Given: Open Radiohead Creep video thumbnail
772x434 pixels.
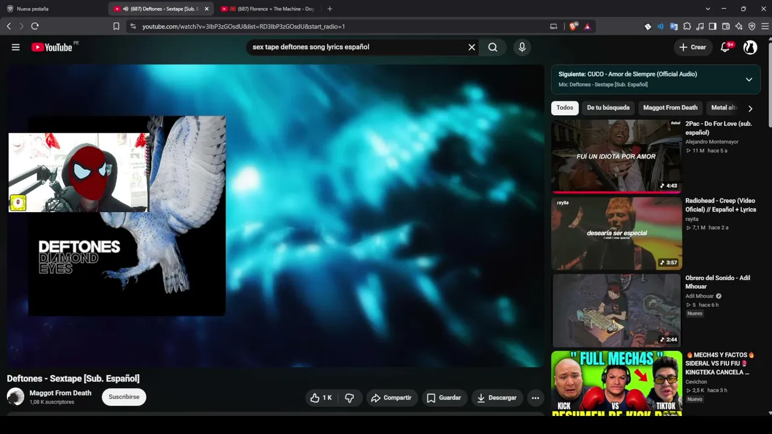Looking at the screenshot, I should pyautogui.click(x=616, y=233).
